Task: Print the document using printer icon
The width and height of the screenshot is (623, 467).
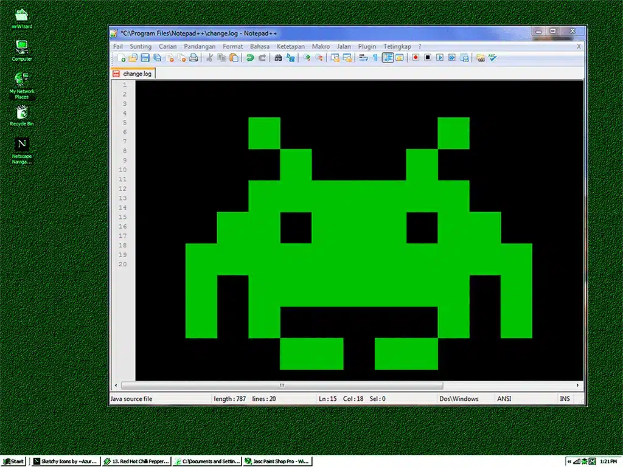Action: 193,58
